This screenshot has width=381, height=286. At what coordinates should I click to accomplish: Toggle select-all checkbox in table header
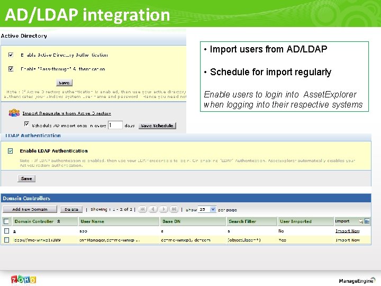coord(6,221)
